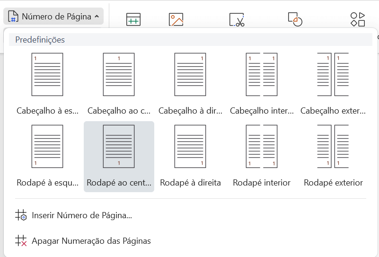
Task: Select Cabeçalho à direita preset thumbnail
Action: pyautogui.click(x=190, y=74)
